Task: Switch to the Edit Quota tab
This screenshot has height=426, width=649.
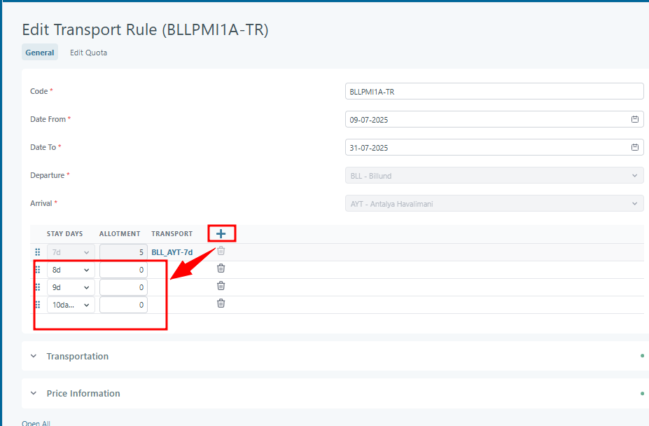Action: click(x=88, y=53)
